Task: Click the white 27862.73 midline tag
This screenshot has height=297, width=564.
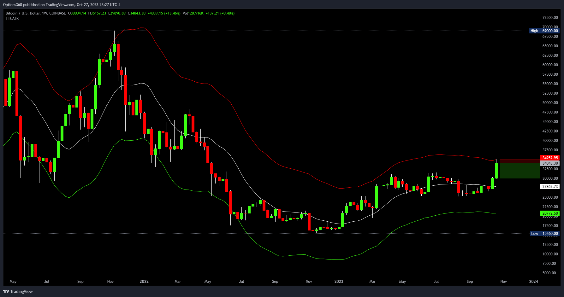Action: [x=550, y=187]
